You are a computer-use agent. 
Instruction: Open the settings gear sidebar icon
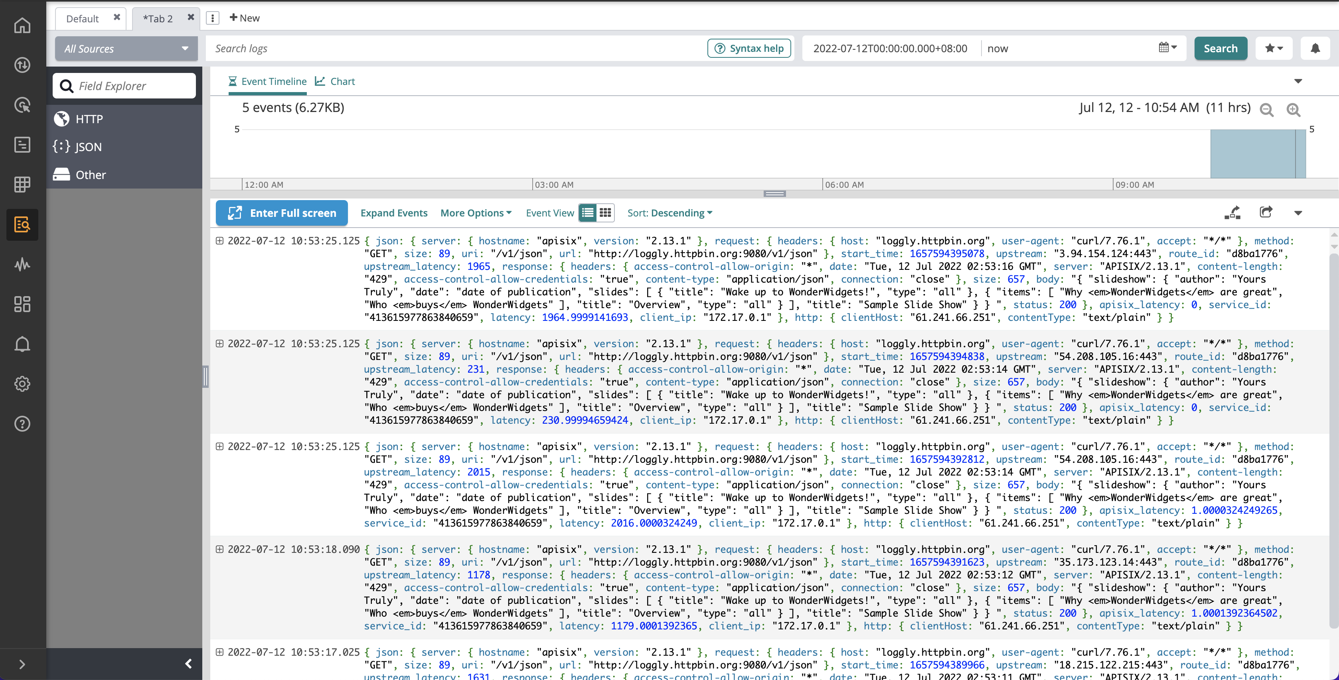[22, 384]
